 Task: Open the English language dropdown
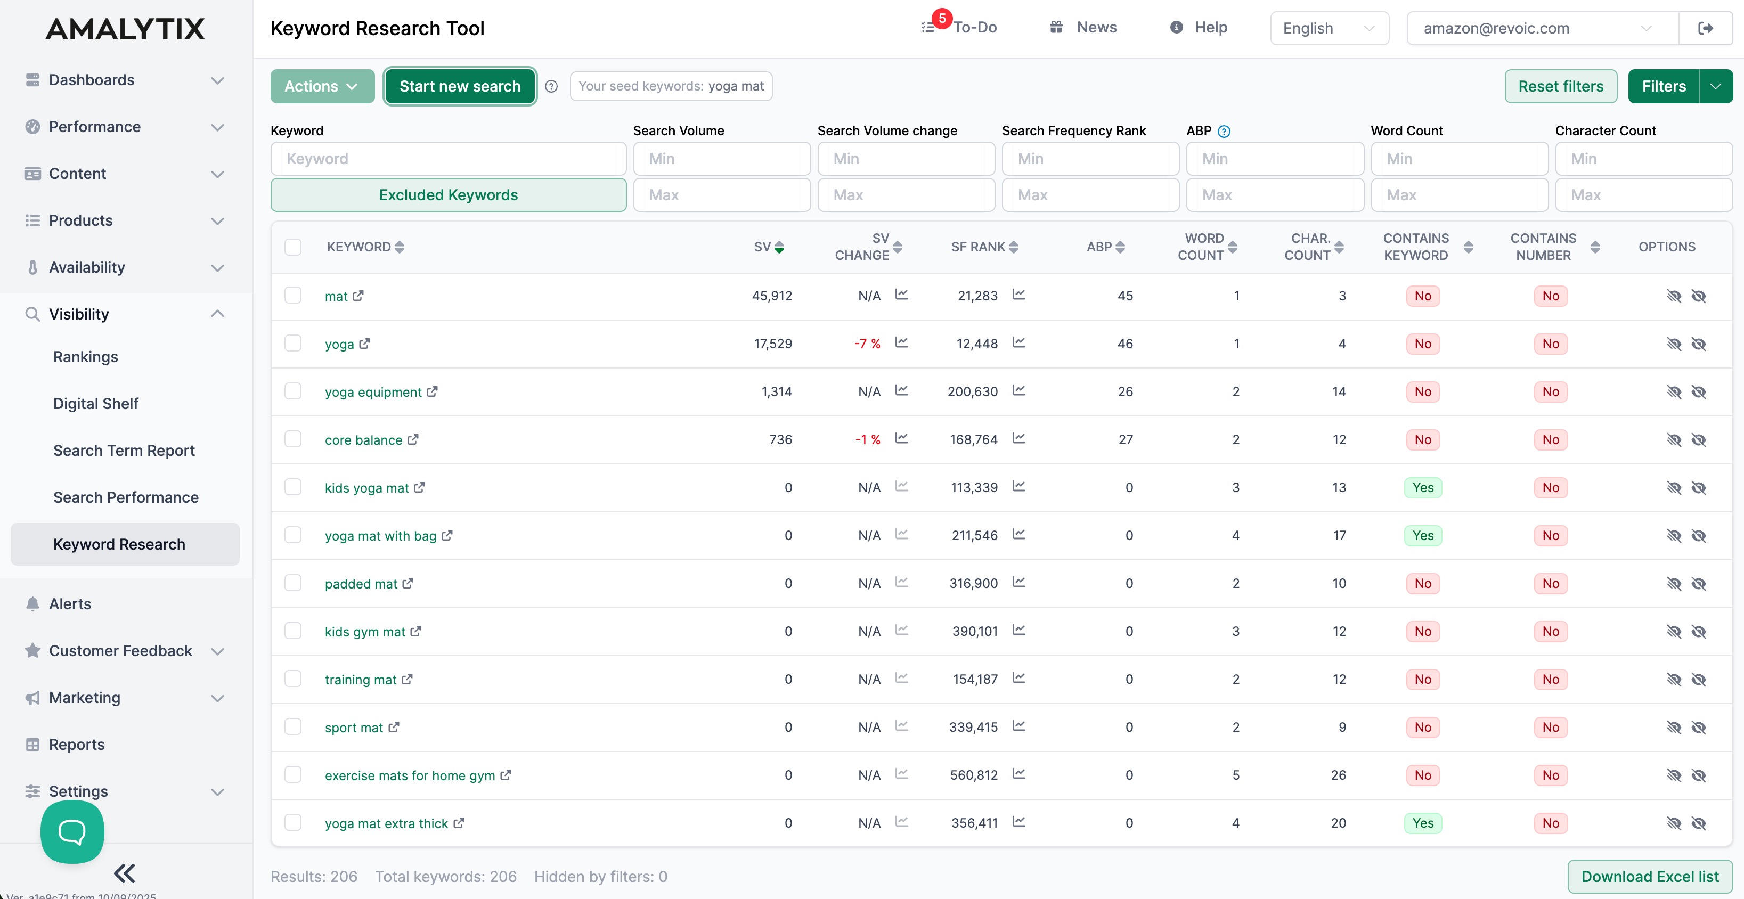point(1329,28)
